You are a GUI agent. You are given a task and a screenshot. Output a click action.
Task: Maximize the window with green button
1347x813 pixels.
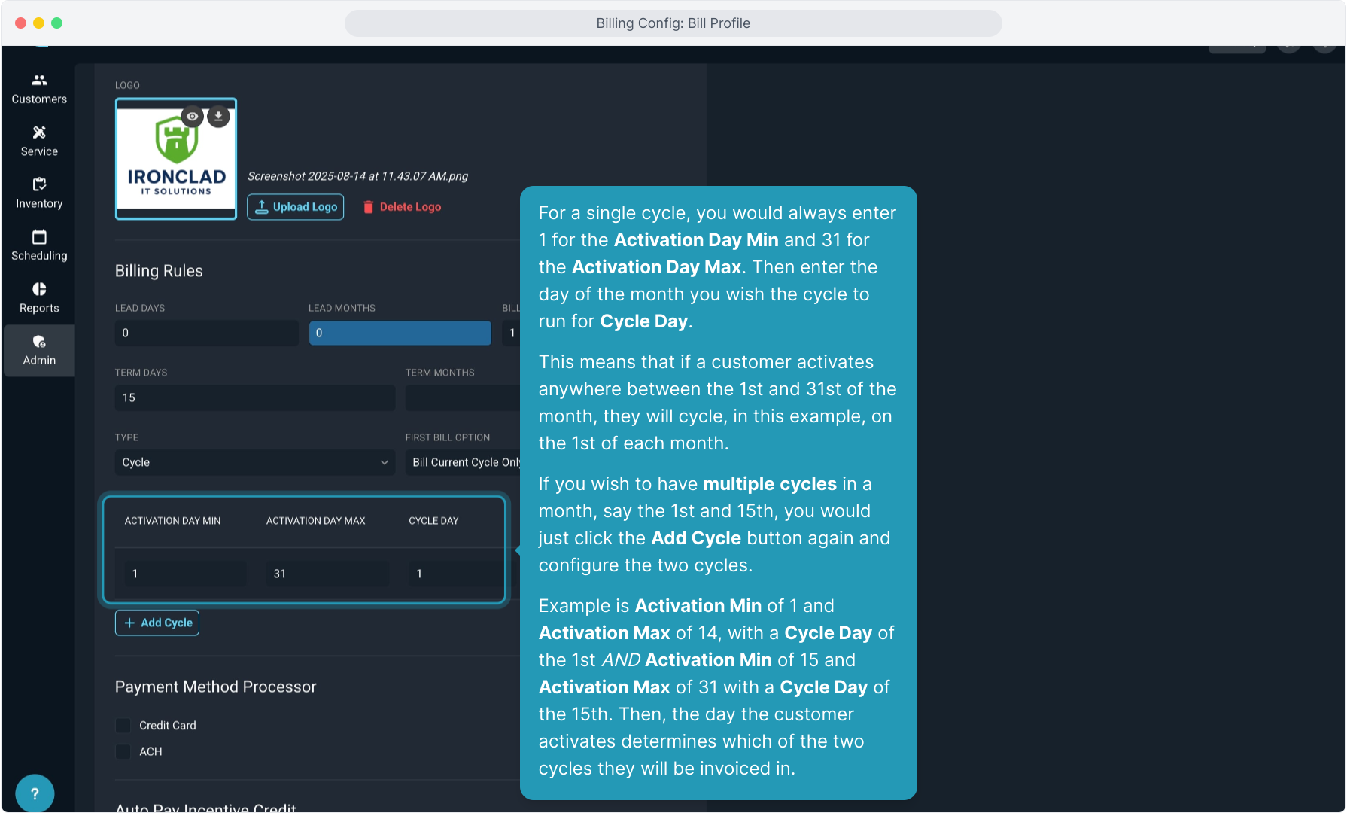[57, 23]
